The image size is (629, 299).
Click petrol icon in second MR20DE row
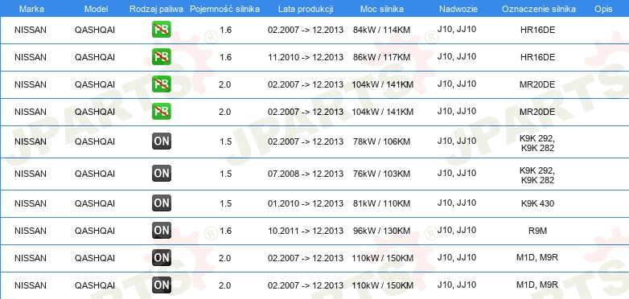[x=162, y=112]
